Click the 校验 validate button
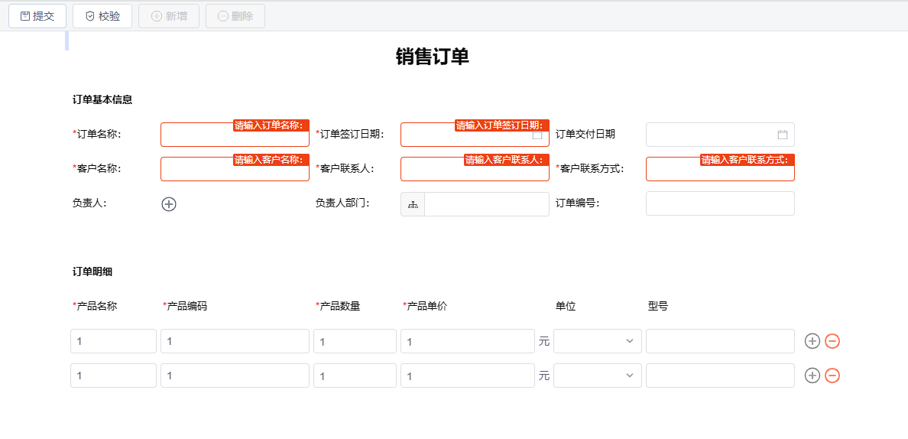Viewport: 908px width, 439px height. [x=102, y=16]
